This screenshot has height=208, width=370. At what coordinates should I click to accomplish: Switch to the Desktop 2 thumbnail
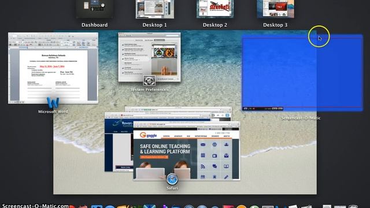[215, 9]
